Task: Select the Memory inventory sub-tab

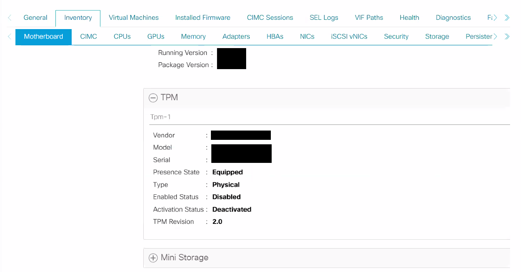Action: tap(193, 36)
